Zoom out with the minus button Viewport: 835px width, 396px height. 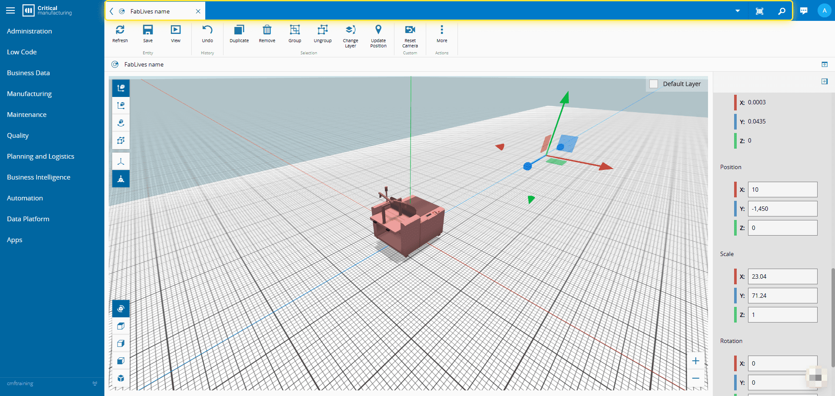pyautogui.click(x=696, y=378)
